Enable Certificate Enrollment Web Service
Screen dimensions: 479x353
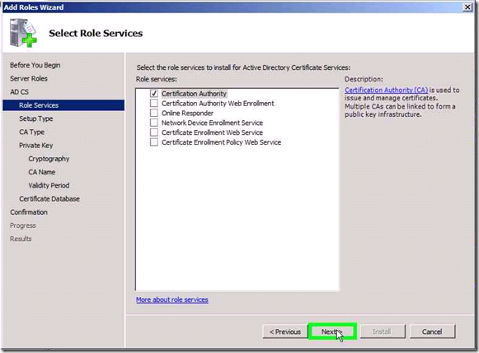click(154, 132)
